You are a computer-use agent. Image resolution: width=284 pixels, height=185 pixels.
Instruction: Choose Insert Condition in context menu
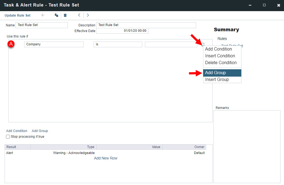click(x=220, y=56)
